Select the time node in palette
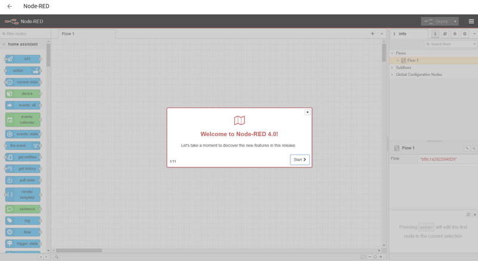Image resolution: width=478 pixels, height=261 pixels. 23,232
